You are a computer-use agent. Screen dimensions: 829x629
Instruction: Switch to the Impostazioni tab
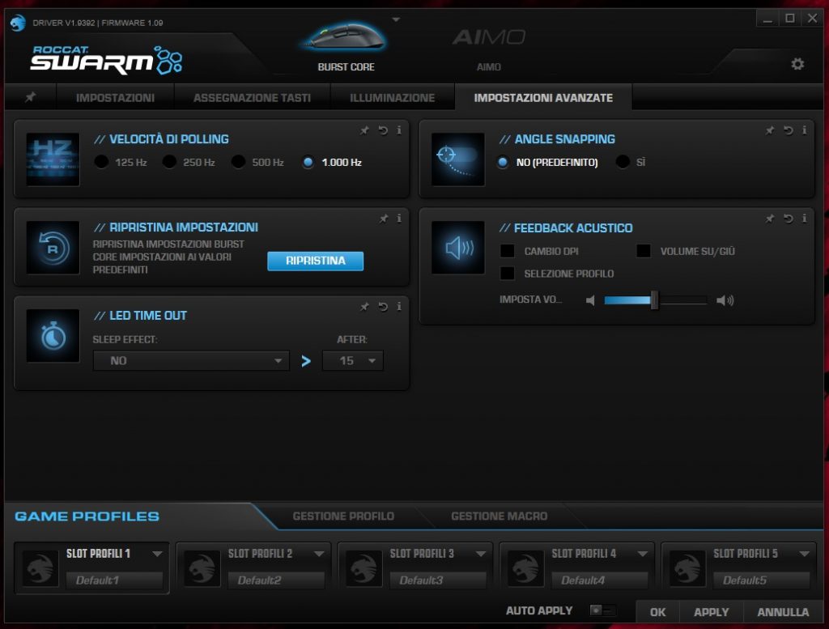tap(115, 97)
